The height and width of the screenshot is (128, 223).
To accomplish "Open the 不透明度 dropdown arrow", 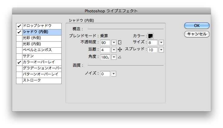I will [114, 42].
